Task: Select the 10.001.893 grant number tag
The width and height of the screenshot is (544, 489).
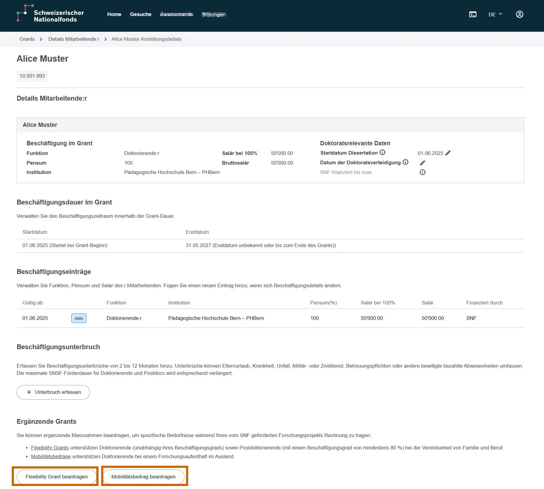Action: click(x=32, y=76)
